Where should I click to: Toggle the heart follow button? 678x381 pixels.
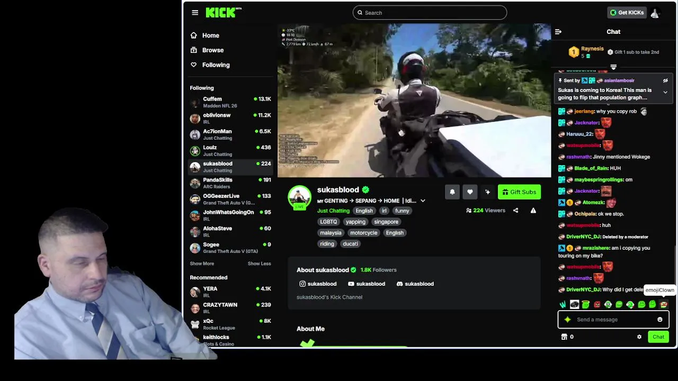point(470,192)
